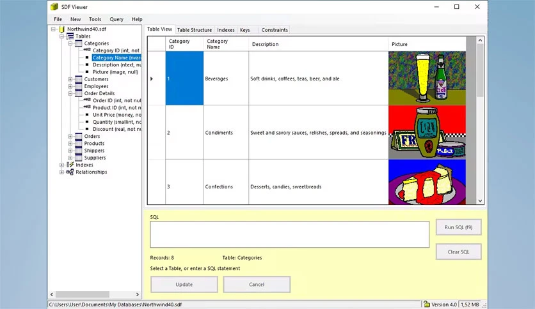This screenshot has width=535, height=309.
Task: Click the key icon beside Product ID column
Action: coord(87,107)
